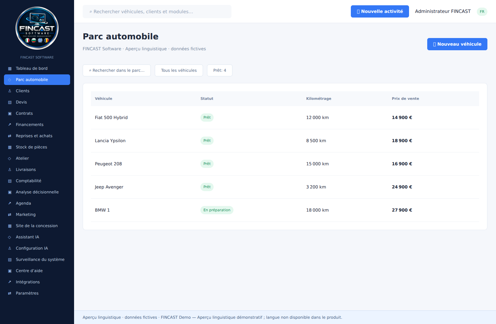Screen dimensions: 496x324
Task: Click the Agenda sidebar icon
Action: 10,203
